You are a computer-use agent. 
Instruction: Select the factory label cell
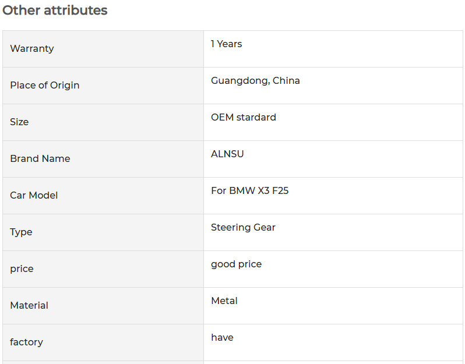click(103, 342)
